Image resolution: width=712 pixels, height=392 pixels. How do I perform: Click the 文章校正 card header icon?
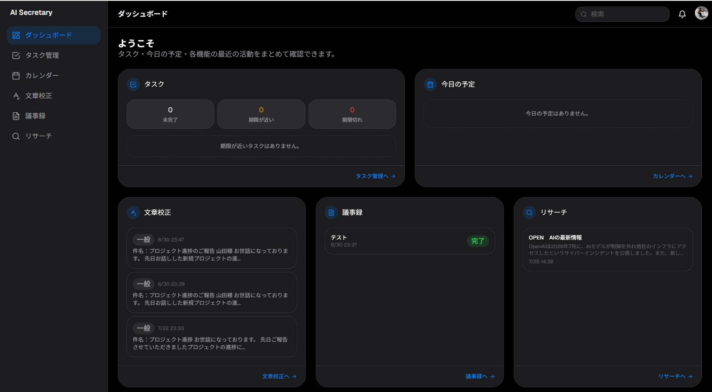point(133,212)
